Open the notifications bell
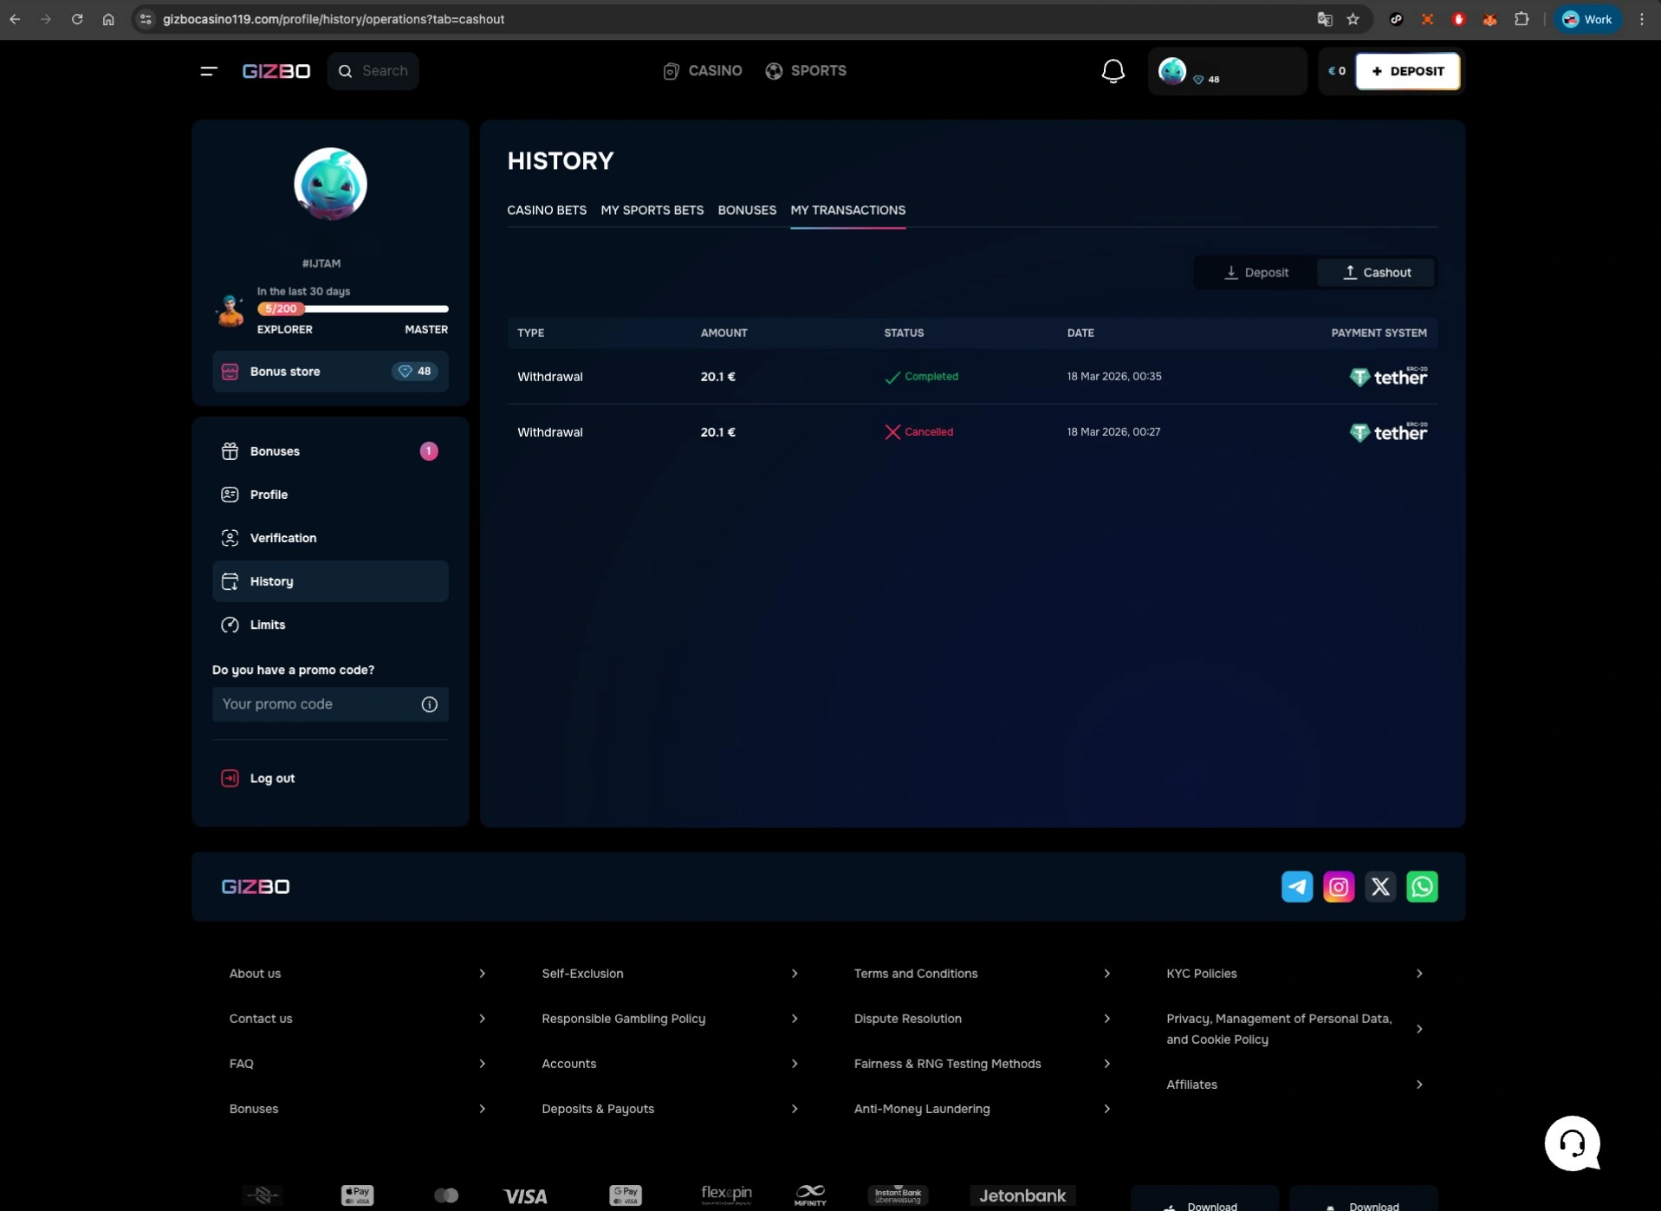Viewport: 1661px width, 1211px height. tap(1113, 71)
